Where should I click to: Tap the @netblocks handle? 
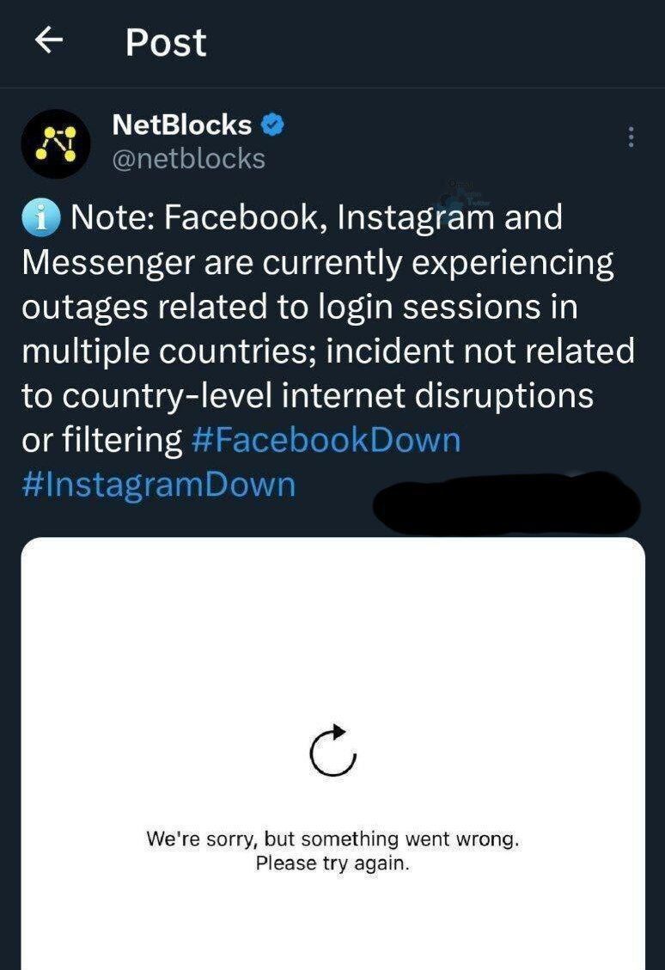click(188, 159)
